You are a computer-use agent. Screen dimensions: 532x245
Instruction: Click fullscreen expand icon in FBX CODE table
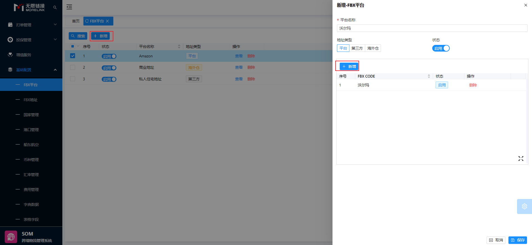pos(521,159)
